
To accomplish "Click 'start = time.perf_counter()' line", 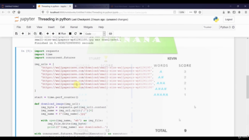I will click(56, 97).
